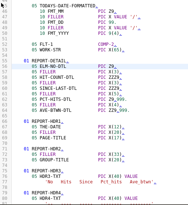Click the ZZ9.999 picture on line 64
Viewport: 188px width, 205px height.
[118, 110]
